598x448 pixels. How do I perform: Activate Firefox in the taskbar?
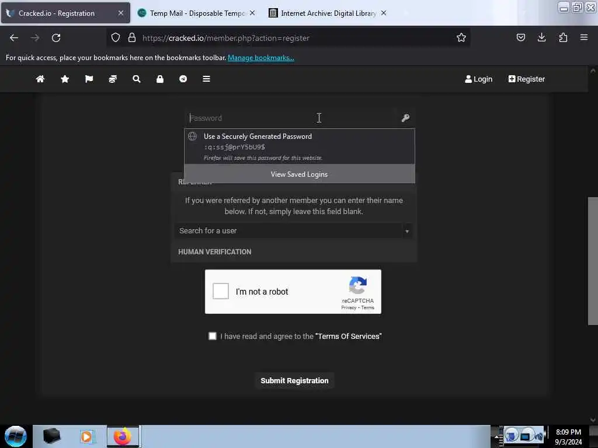point(123,436)
